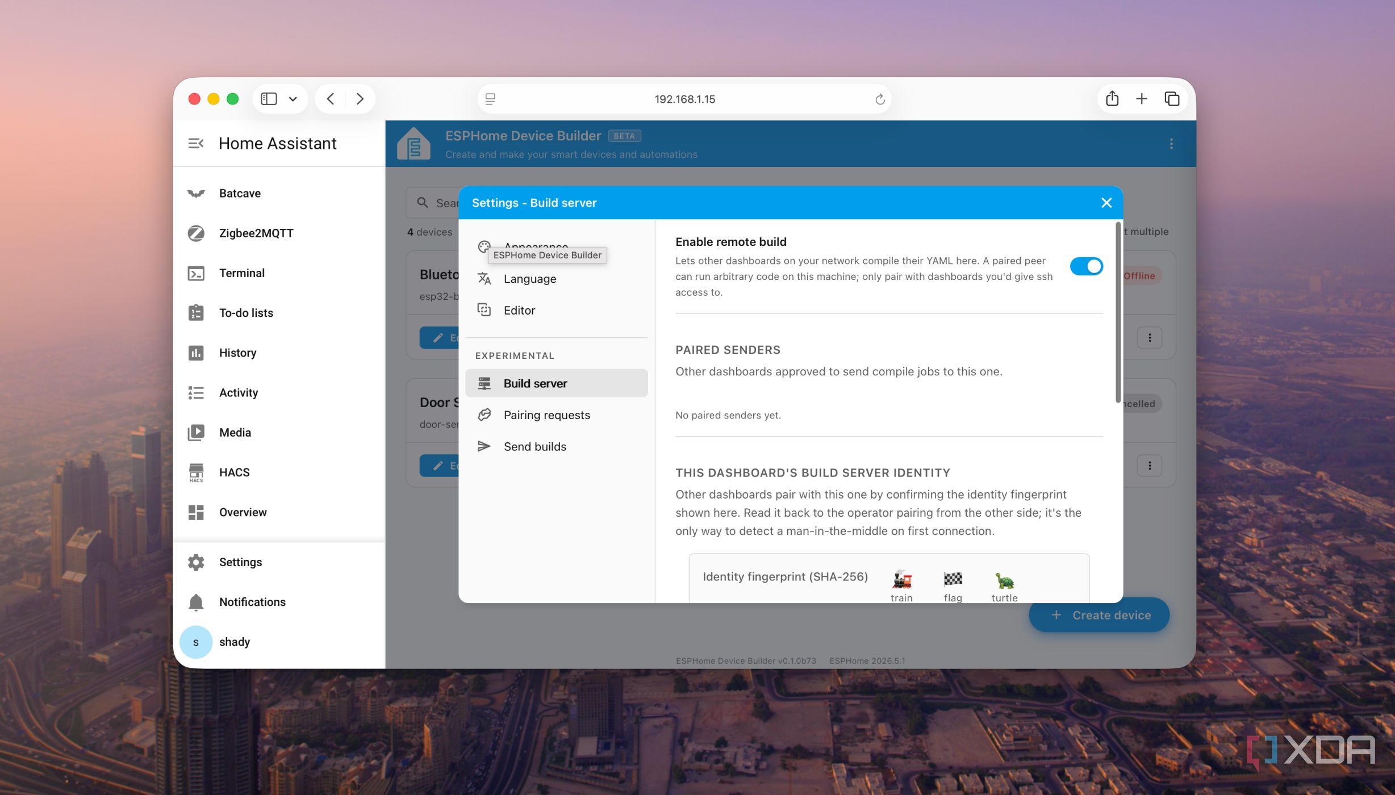Screen dimensions: 1395x795
Task: Open the Notifications panel
Action: [x=278, y=602]
